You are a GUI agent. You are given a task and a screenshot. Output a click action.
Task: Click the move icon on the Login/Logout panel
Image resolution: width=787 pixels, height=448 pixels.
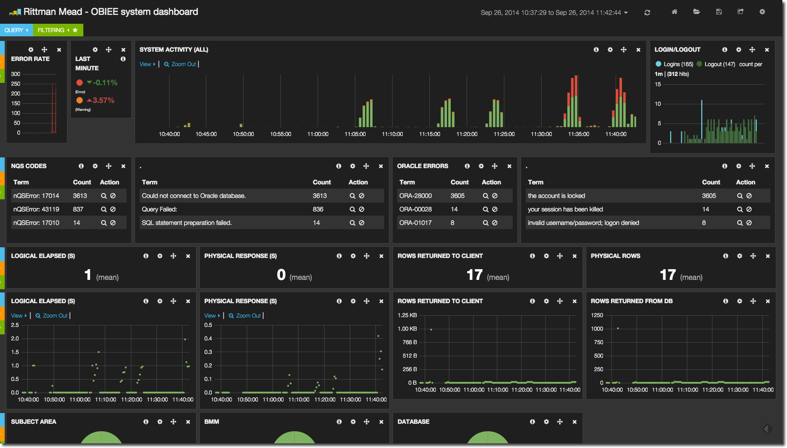tap(752, 50)
